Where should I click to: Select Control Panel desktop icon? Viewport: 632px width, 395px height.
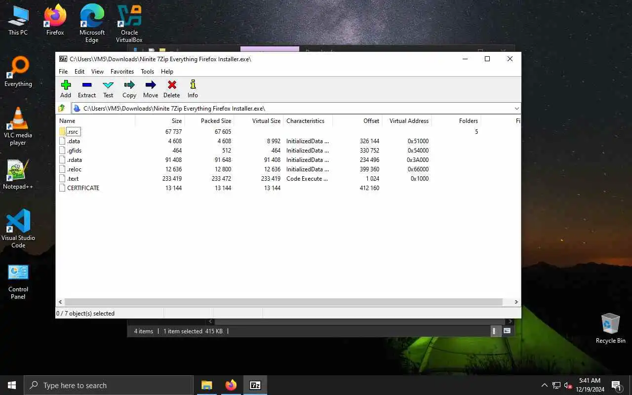tap(18, 282)
